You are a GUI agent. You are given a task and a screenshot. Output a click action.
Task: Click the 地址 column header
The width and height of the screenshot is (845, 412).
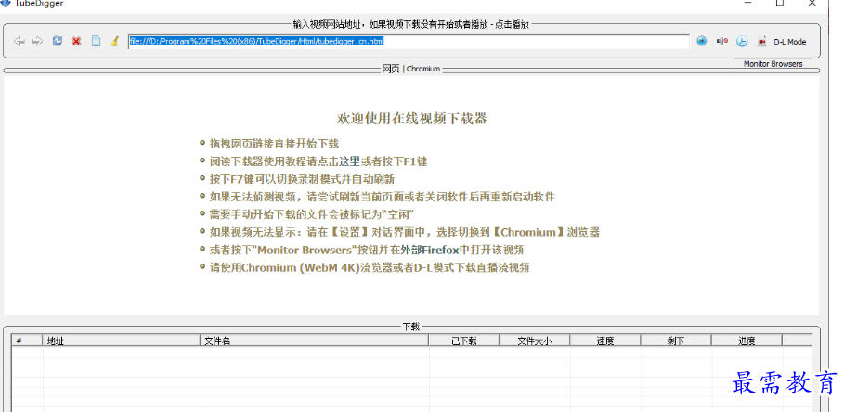(122, 341)
